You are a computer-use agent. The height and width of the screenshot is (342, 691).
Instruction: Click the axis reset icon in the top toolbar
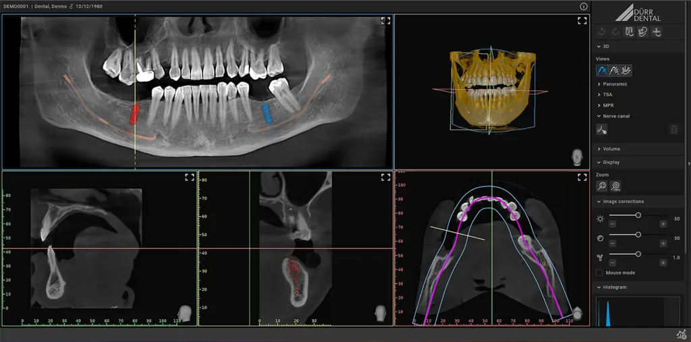657,32
